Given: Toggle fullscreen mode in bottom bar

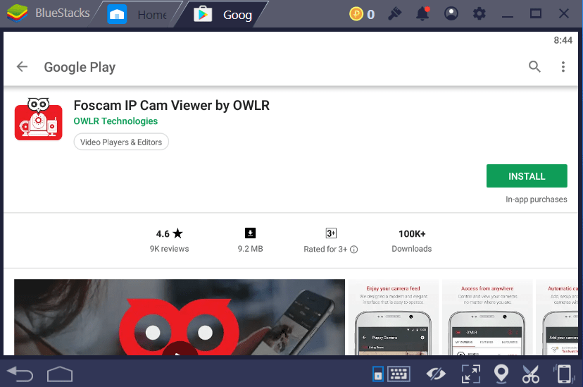Looking at the screenshot, I should pyautogui.click(x=470, y=374).
